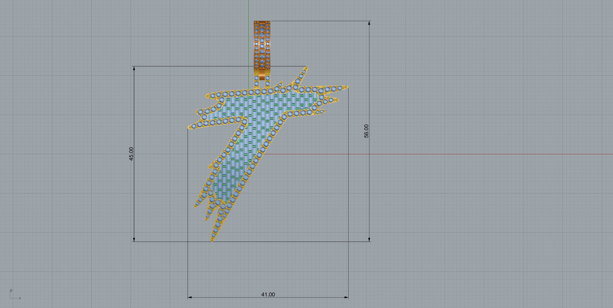Select the 56.00 dimension text

366,131
